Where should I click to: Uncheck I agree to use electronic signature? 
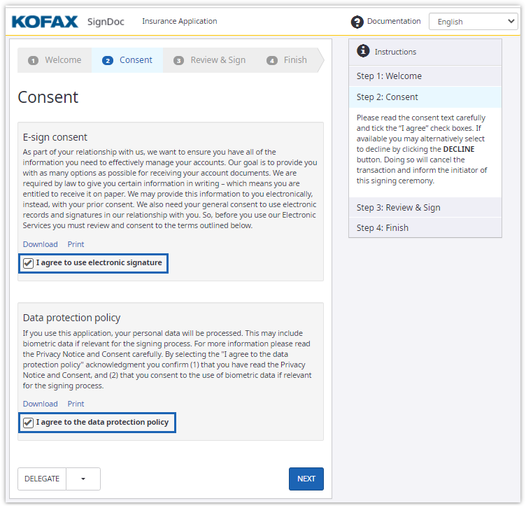[x=29, y=263]
